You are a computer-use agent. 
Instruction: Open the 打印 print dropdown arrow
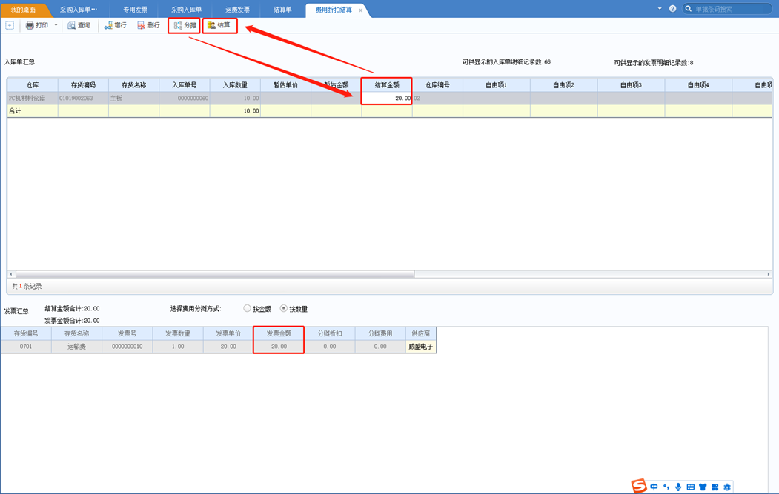point(56,25)
